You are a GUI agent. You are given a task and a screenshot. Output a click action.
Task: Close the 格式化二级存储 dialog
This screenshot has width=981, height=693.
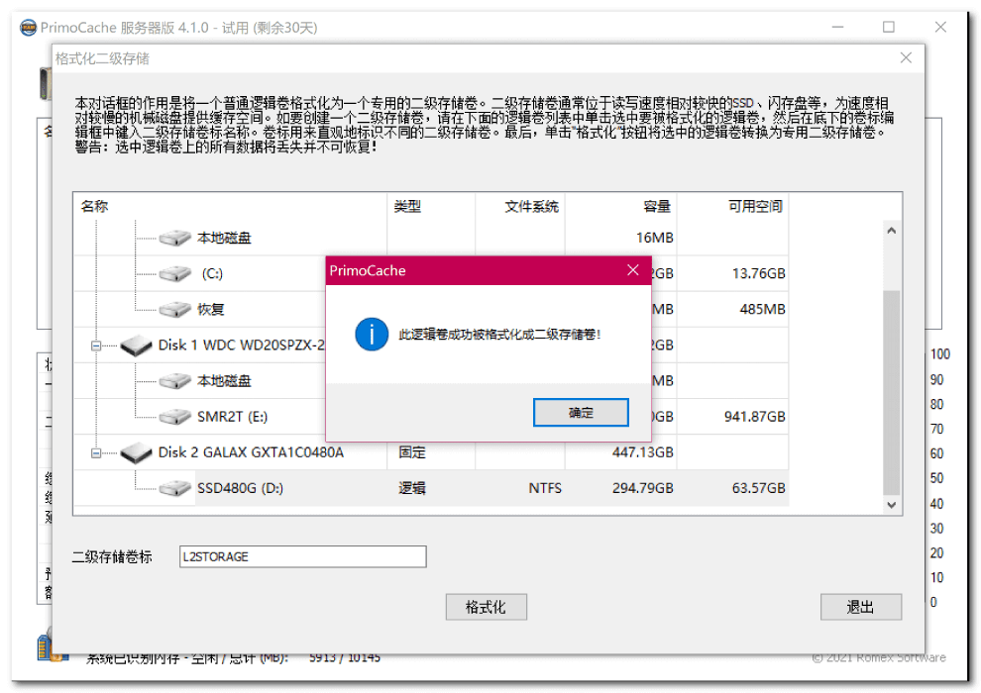[906, 58]
